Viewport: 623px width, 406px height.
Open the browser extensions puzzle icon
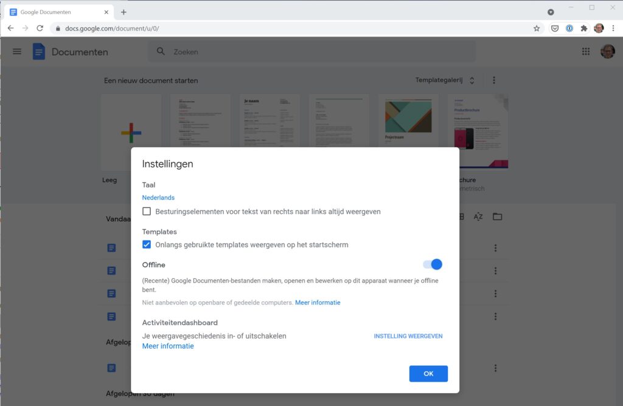tap(583, 28)
